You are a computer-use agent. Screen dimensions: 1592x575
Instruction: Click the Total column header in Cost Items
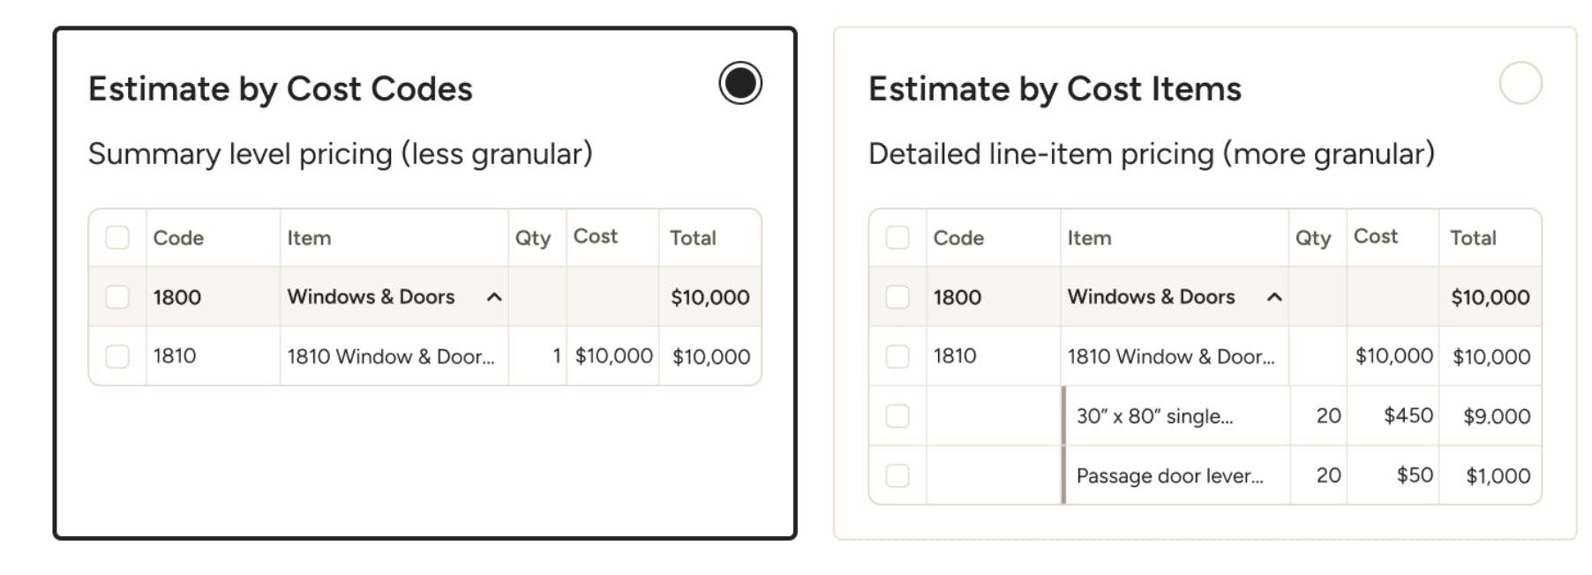pyautogui.click(x=1473, y=238)
